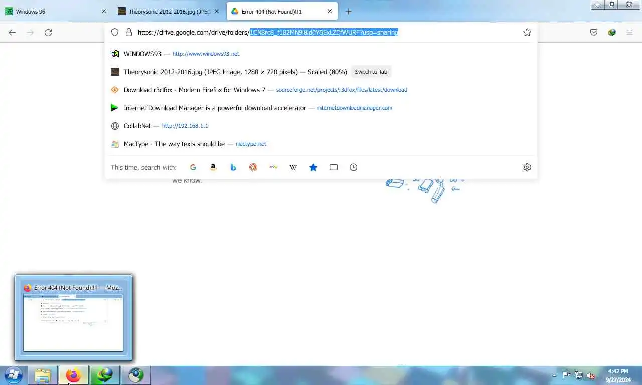Open a new tab with plus
Screen dimensions: 642x385
pos(349,11)
